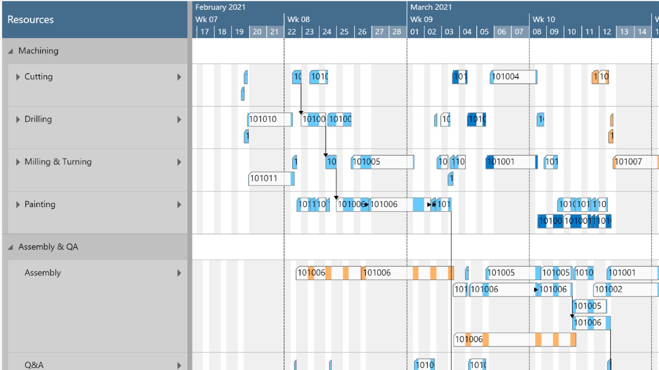Viewport: 659px width, 370px height.
Task: Select the Cutting resource label
Action: 39,77
